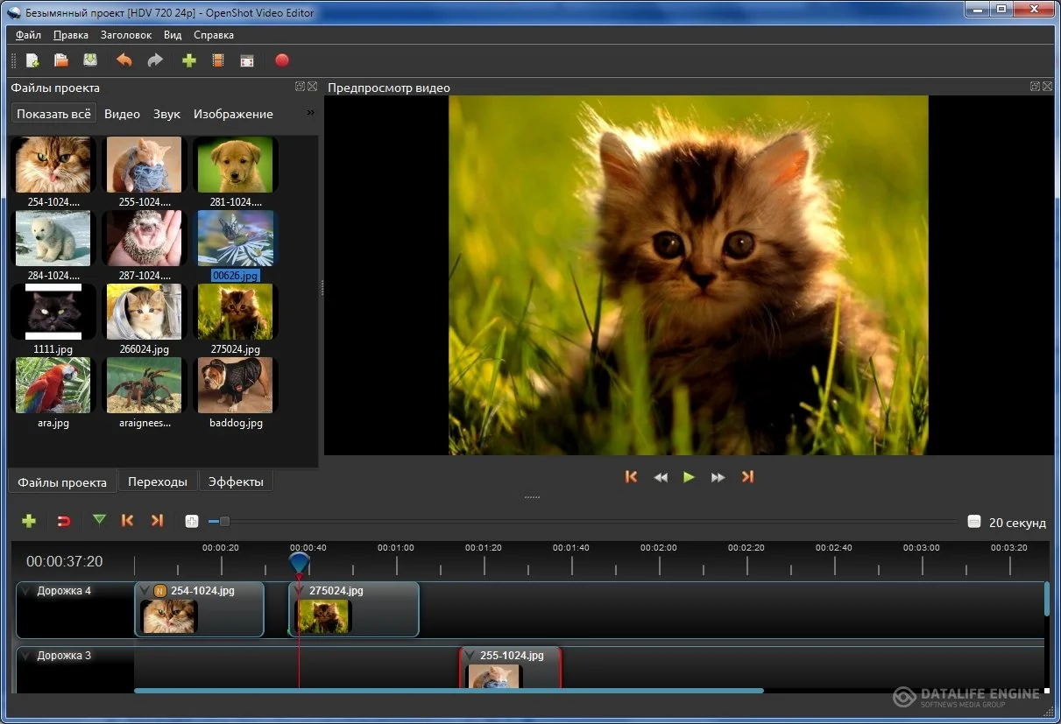Open the 275024.jpg clip menu arrow
Screen dimensions: 1061x724
pos(299,591)
